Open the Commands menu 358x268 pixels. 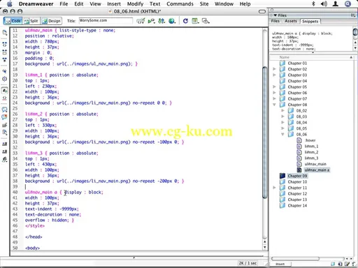coord(180,4)
